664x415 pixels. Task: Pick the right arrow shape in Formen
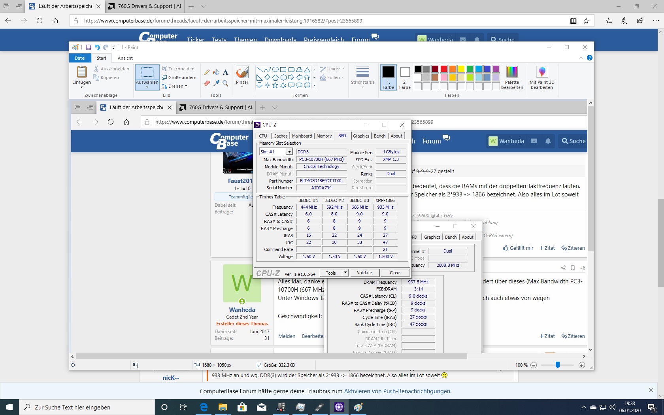(291, 77)
